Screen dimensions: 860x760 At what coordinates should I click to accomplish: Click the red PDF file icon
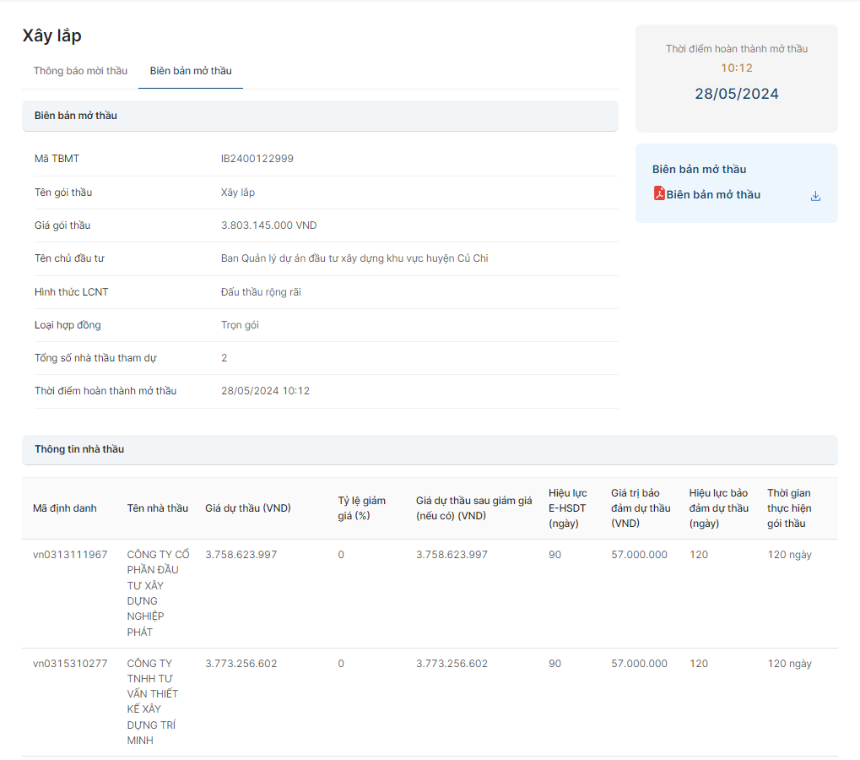(x=659, y=194)
